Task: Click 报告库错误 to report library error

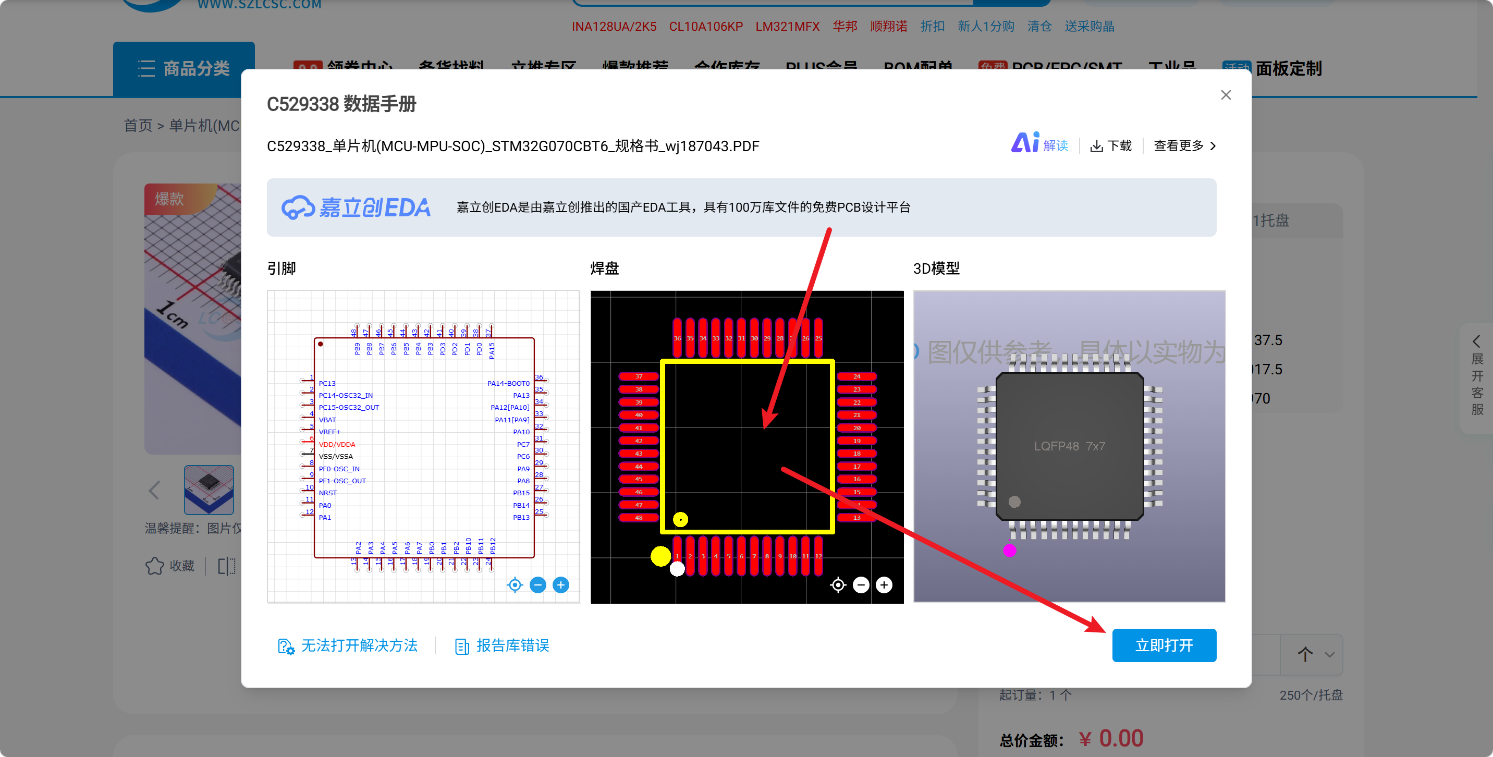Action: [502, 646]
